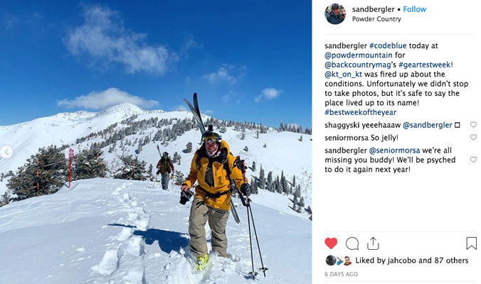This screenshot has width=481, height=284.
Task: Follow the sandbergler account
Action: click(x=414, y=9)
